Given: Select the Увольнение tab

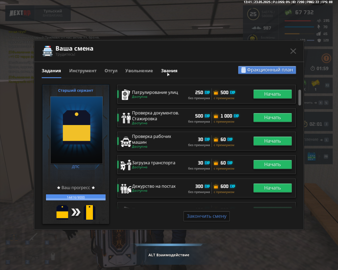Looking at the screenshot, I should 139,71.
